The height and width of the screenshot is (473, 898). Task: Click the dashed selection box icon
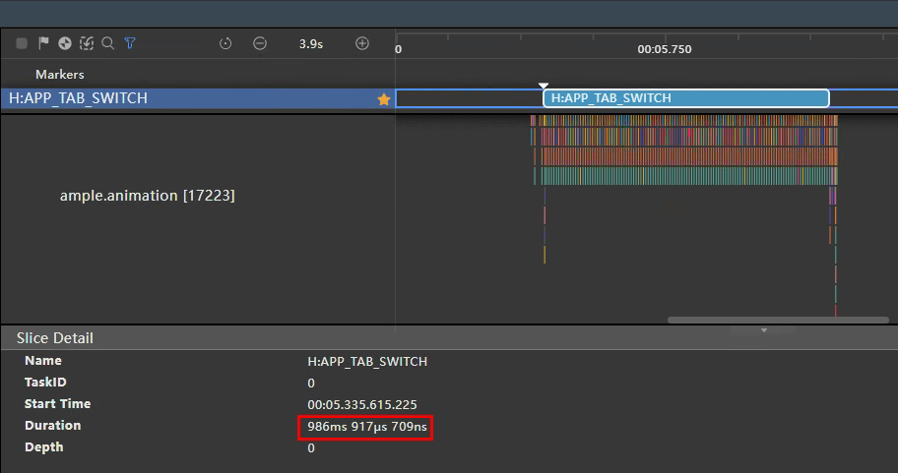[87, 43]
